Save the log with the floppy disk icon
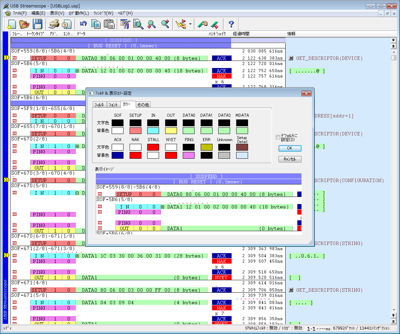Screen dimensions: 400x334 pyautogui.click(x=38, y=24)
